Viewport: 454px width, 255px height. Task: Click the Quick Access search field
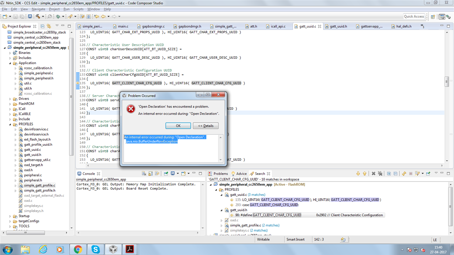[x=414, y=17]
